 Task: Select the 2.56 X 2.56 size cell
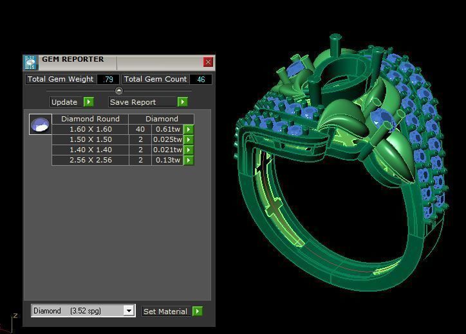tap(90, 160)
